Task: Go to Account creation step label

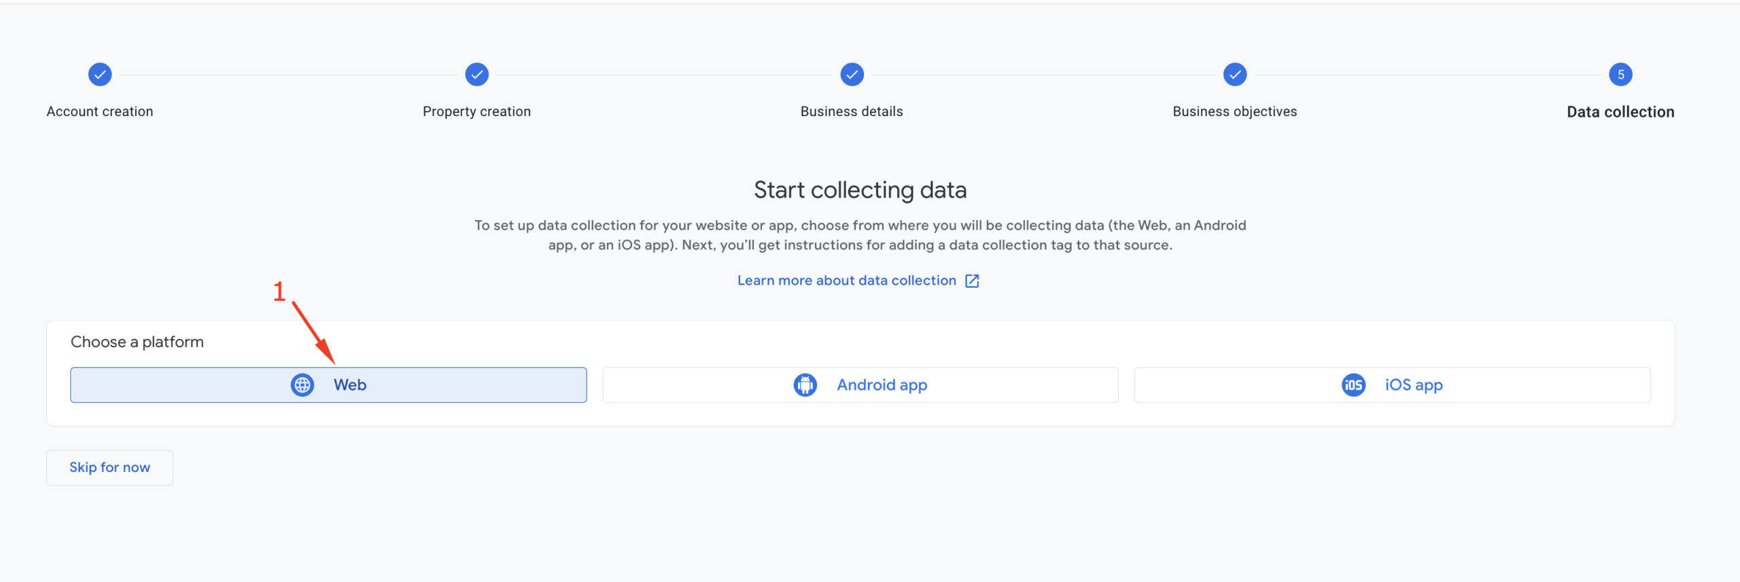Action: [100, 111]
